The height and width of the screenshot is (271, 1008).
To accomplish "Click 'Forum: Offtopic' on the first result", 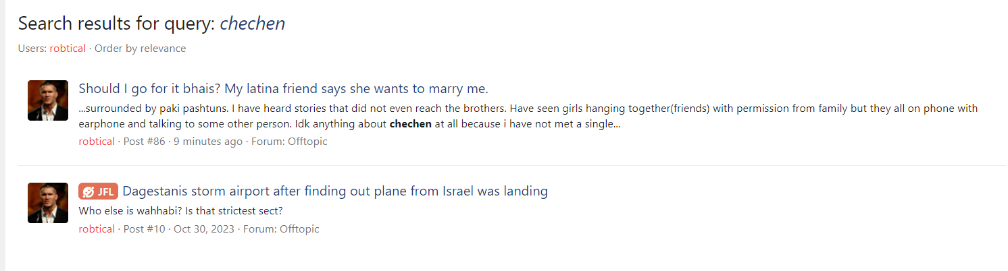I will click(x=289, y=142).
